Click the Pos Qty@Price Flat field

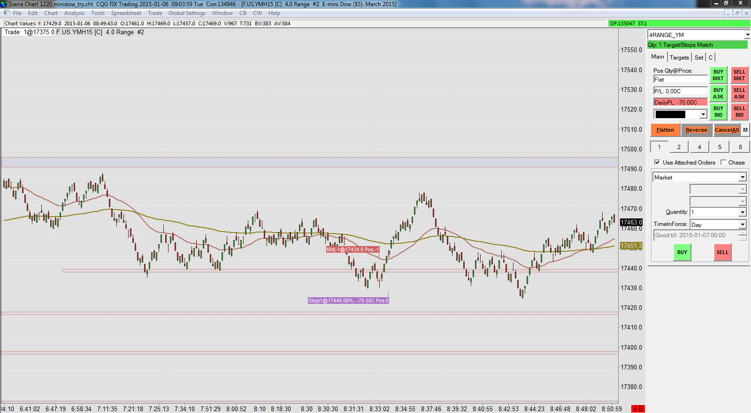point(680,79)
